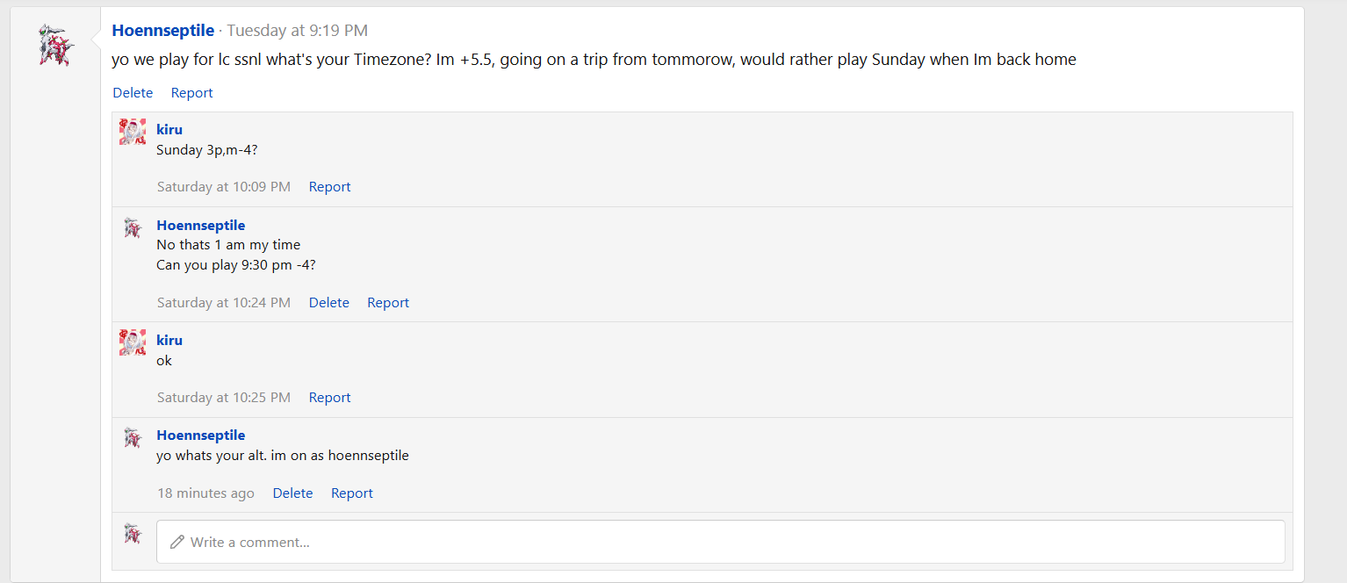Report the main profile post
Screen dimensions: 1347x583
pyautogui.click(x=191, y=93)
